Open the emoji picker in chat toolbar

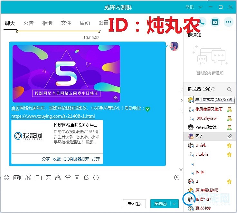point(6,178)
